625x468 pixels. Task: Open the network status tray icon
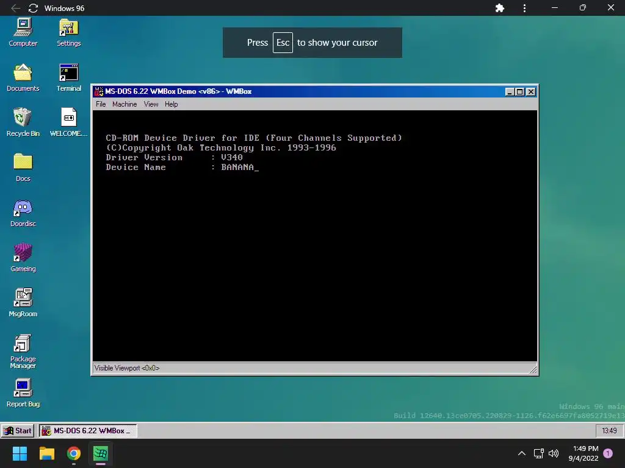tap(538, 453)
